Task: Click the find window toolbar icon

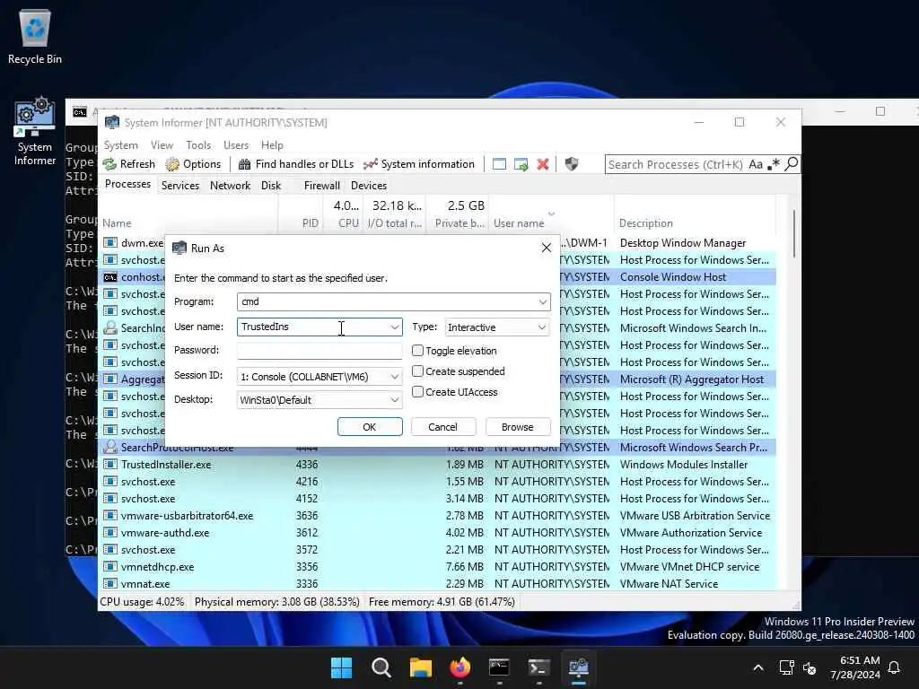Action: (499, 164)
